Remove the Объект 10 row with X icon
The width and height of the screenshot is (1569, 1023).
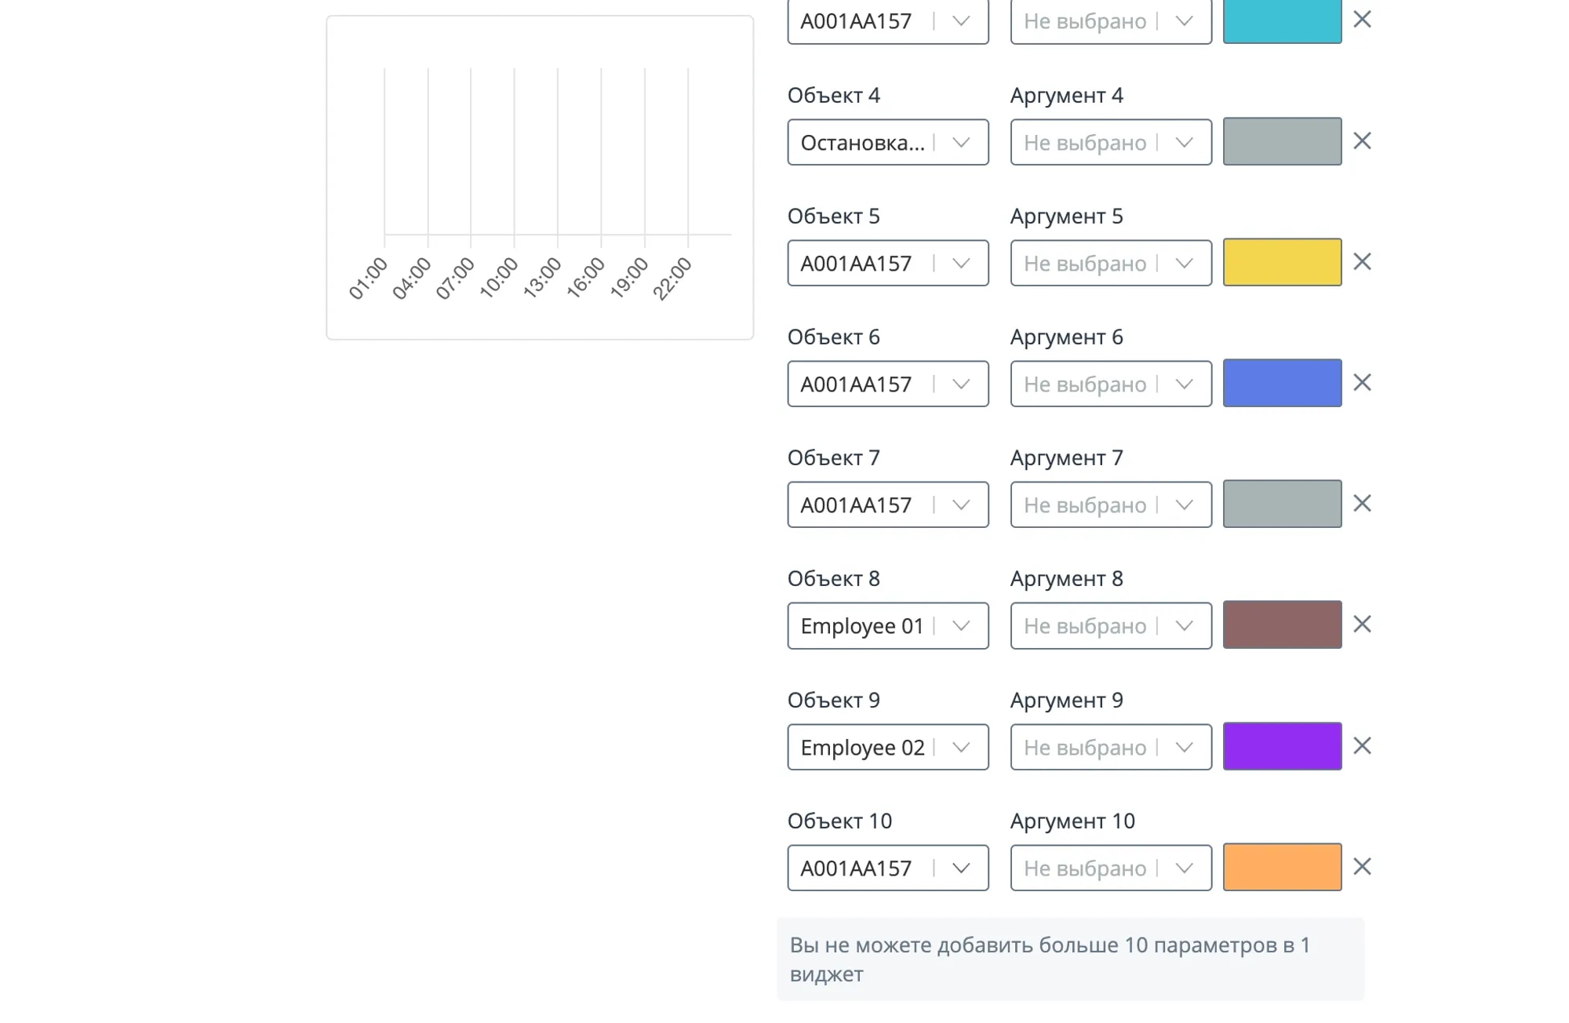[x=1362, y=867]
